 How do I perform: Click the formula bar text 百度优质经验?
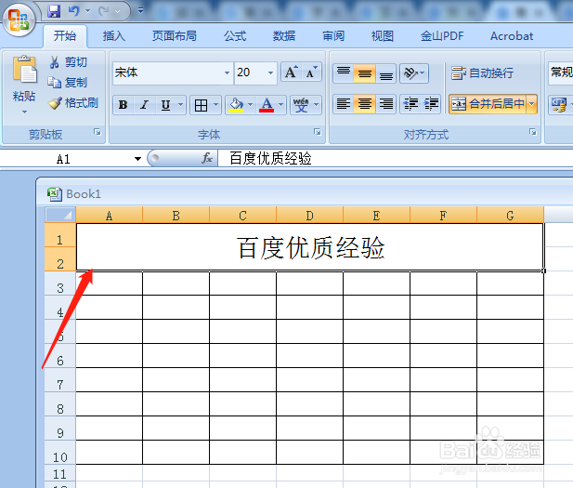(270, 158)
